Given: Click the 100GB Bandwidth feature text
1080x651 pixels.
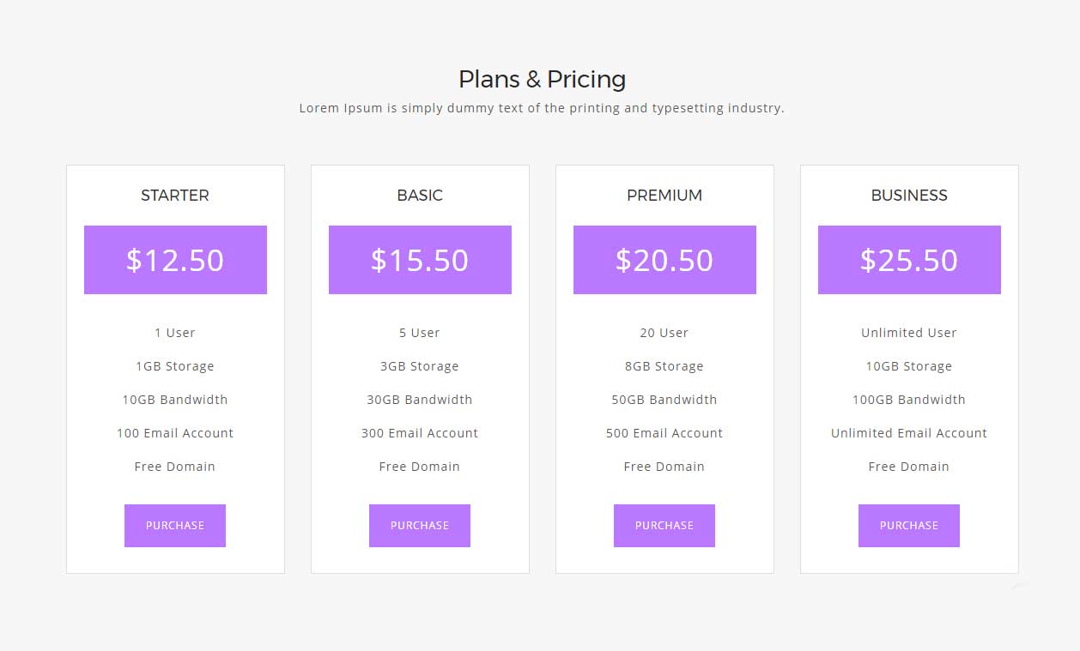Looking at the screenshot, I should (x=909, y=400).
